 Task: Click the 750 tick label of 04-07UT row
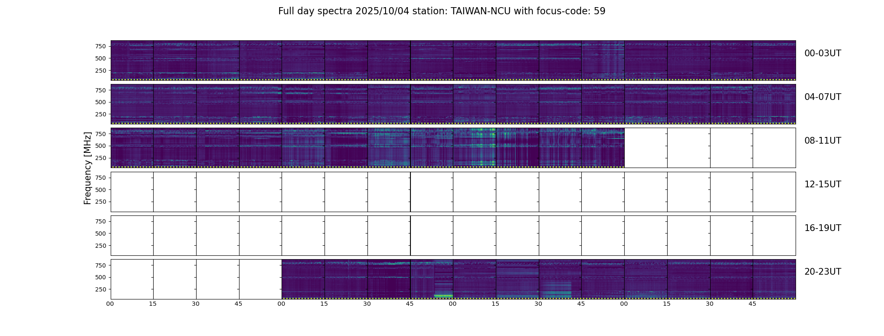tap(101, 90)
